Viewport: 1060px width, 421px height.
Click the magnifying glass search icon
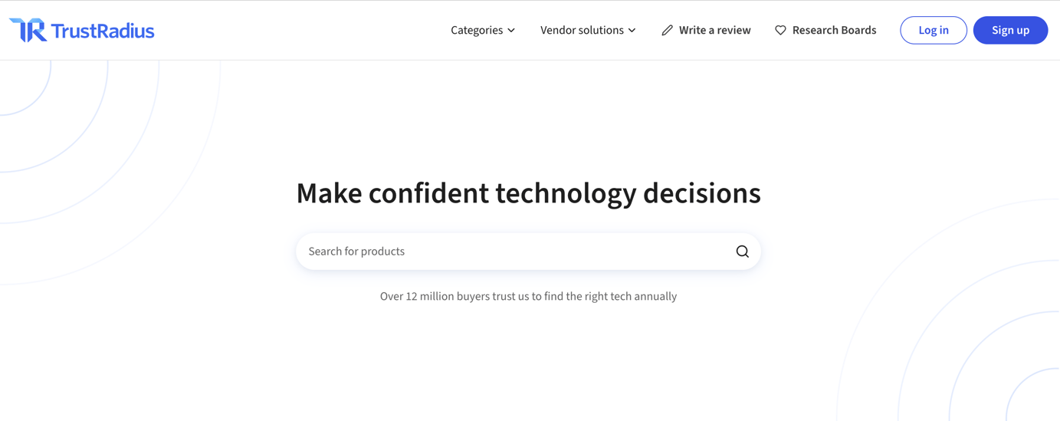click(x=742, y=252)
